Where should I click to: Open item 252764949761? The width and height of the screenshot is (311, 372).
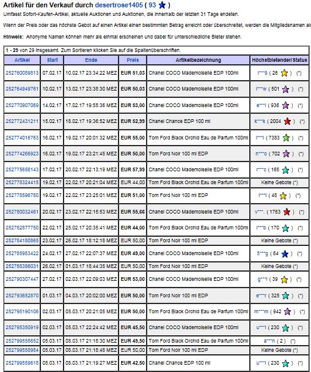tap(22, 89)
